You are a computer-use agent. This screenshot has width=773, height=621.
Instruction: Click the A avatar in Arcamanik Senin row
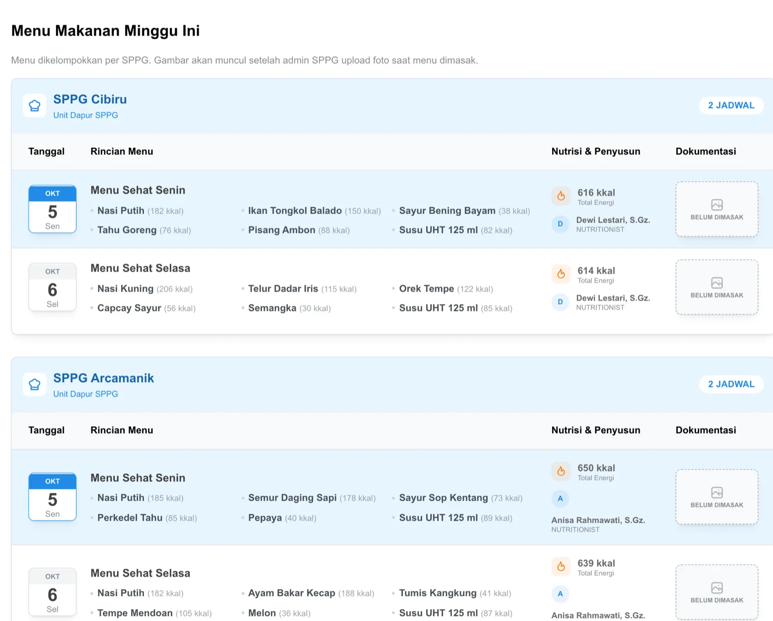pos(560,498)
